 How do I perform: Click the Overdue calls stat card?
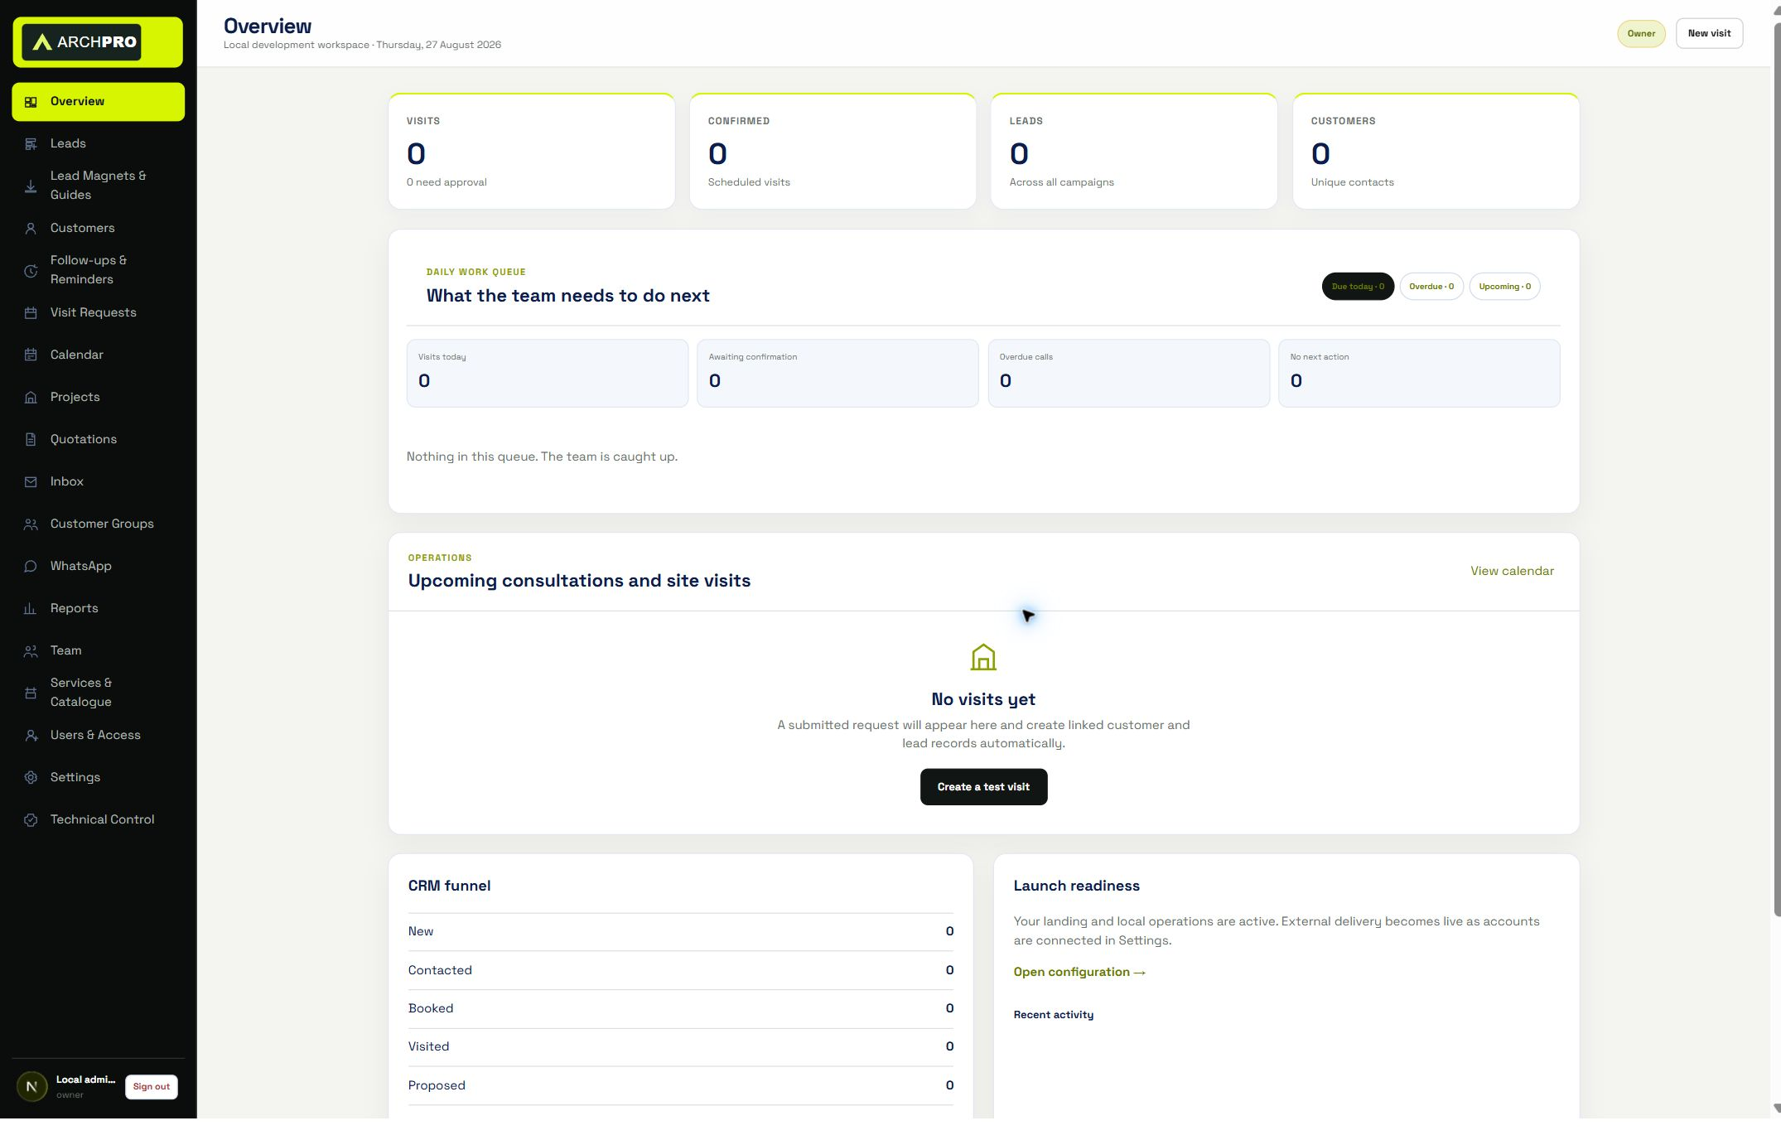pyautogui.click(x=1128, y=374)
